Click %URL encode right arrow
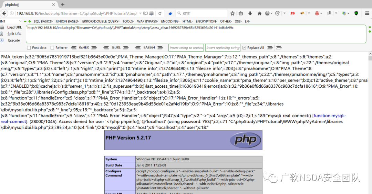 (x=126, y=47)
